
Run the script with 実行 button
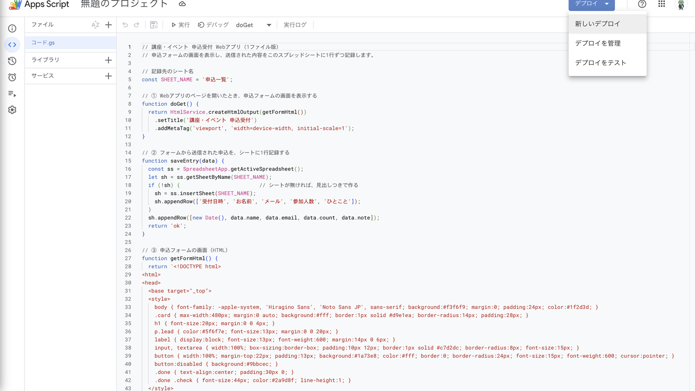pos(180,25)
